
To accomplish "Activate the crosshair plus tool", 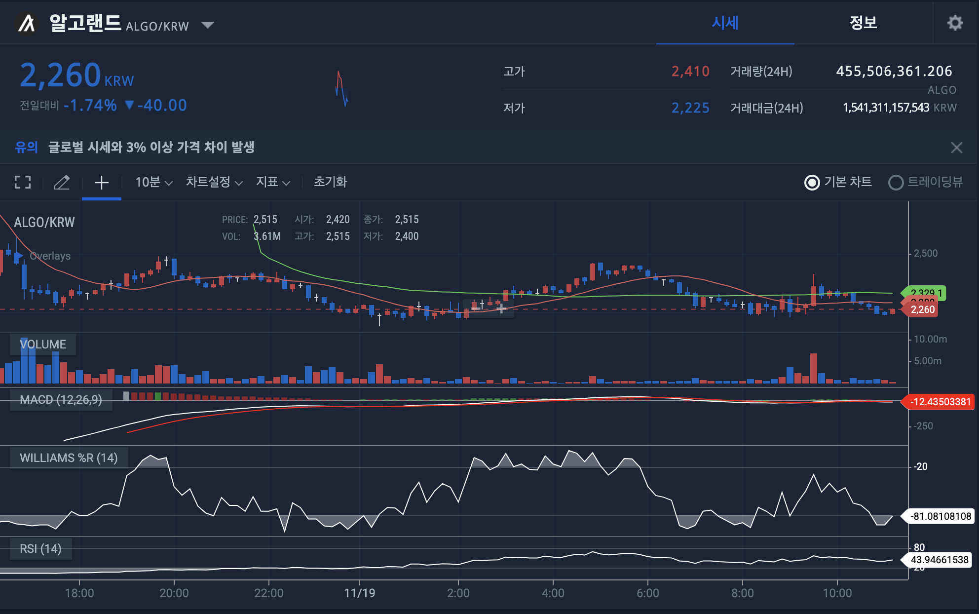I will point(101,182).
